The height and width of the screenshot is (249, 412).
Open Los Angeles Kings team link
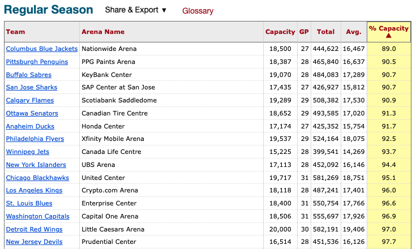(x=34, y=190)
